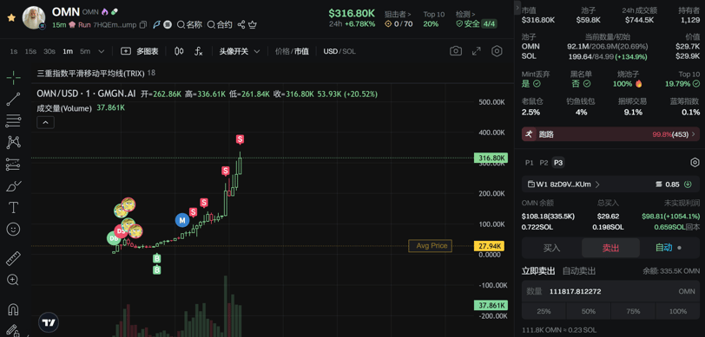Switch currency to SOL
Screen dimensions: 705x337
(348, 52)
